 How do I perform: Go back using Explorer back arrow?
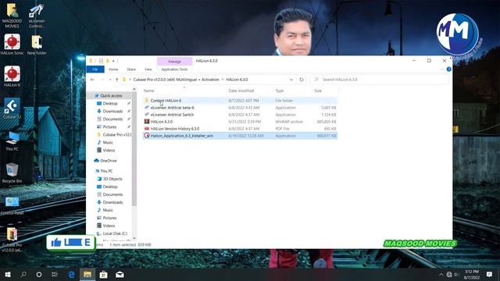pos(92,80)
